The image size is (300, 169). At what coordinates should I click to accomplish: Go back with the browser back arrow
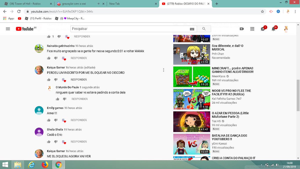tap(5, 12)
